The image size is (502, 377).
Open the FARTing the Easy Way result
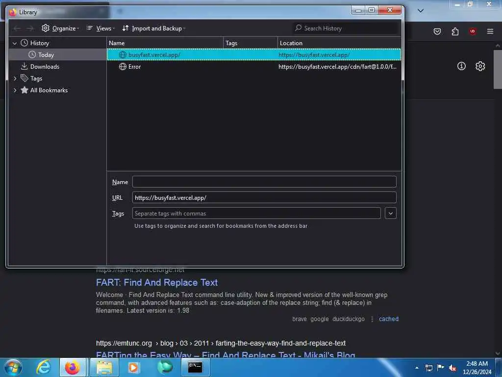click(x=226, y=355)
